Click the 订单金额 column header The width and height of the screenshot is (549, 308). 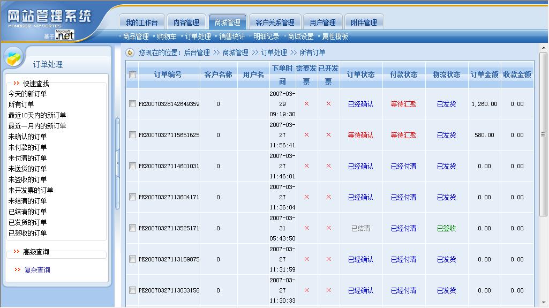coord(484,74)
